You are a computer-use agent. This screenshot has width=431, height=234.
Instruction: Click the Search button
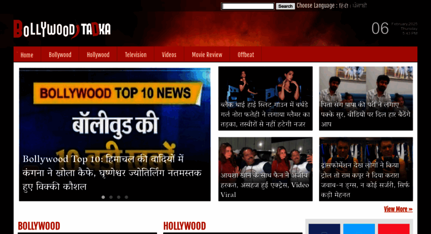click(x=285, y=6)
